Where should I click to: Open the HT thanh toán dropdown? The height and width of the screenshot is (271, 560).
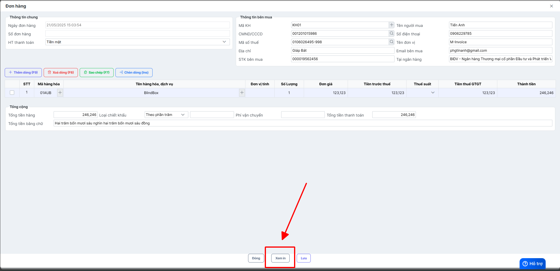[x=138, y=42]
